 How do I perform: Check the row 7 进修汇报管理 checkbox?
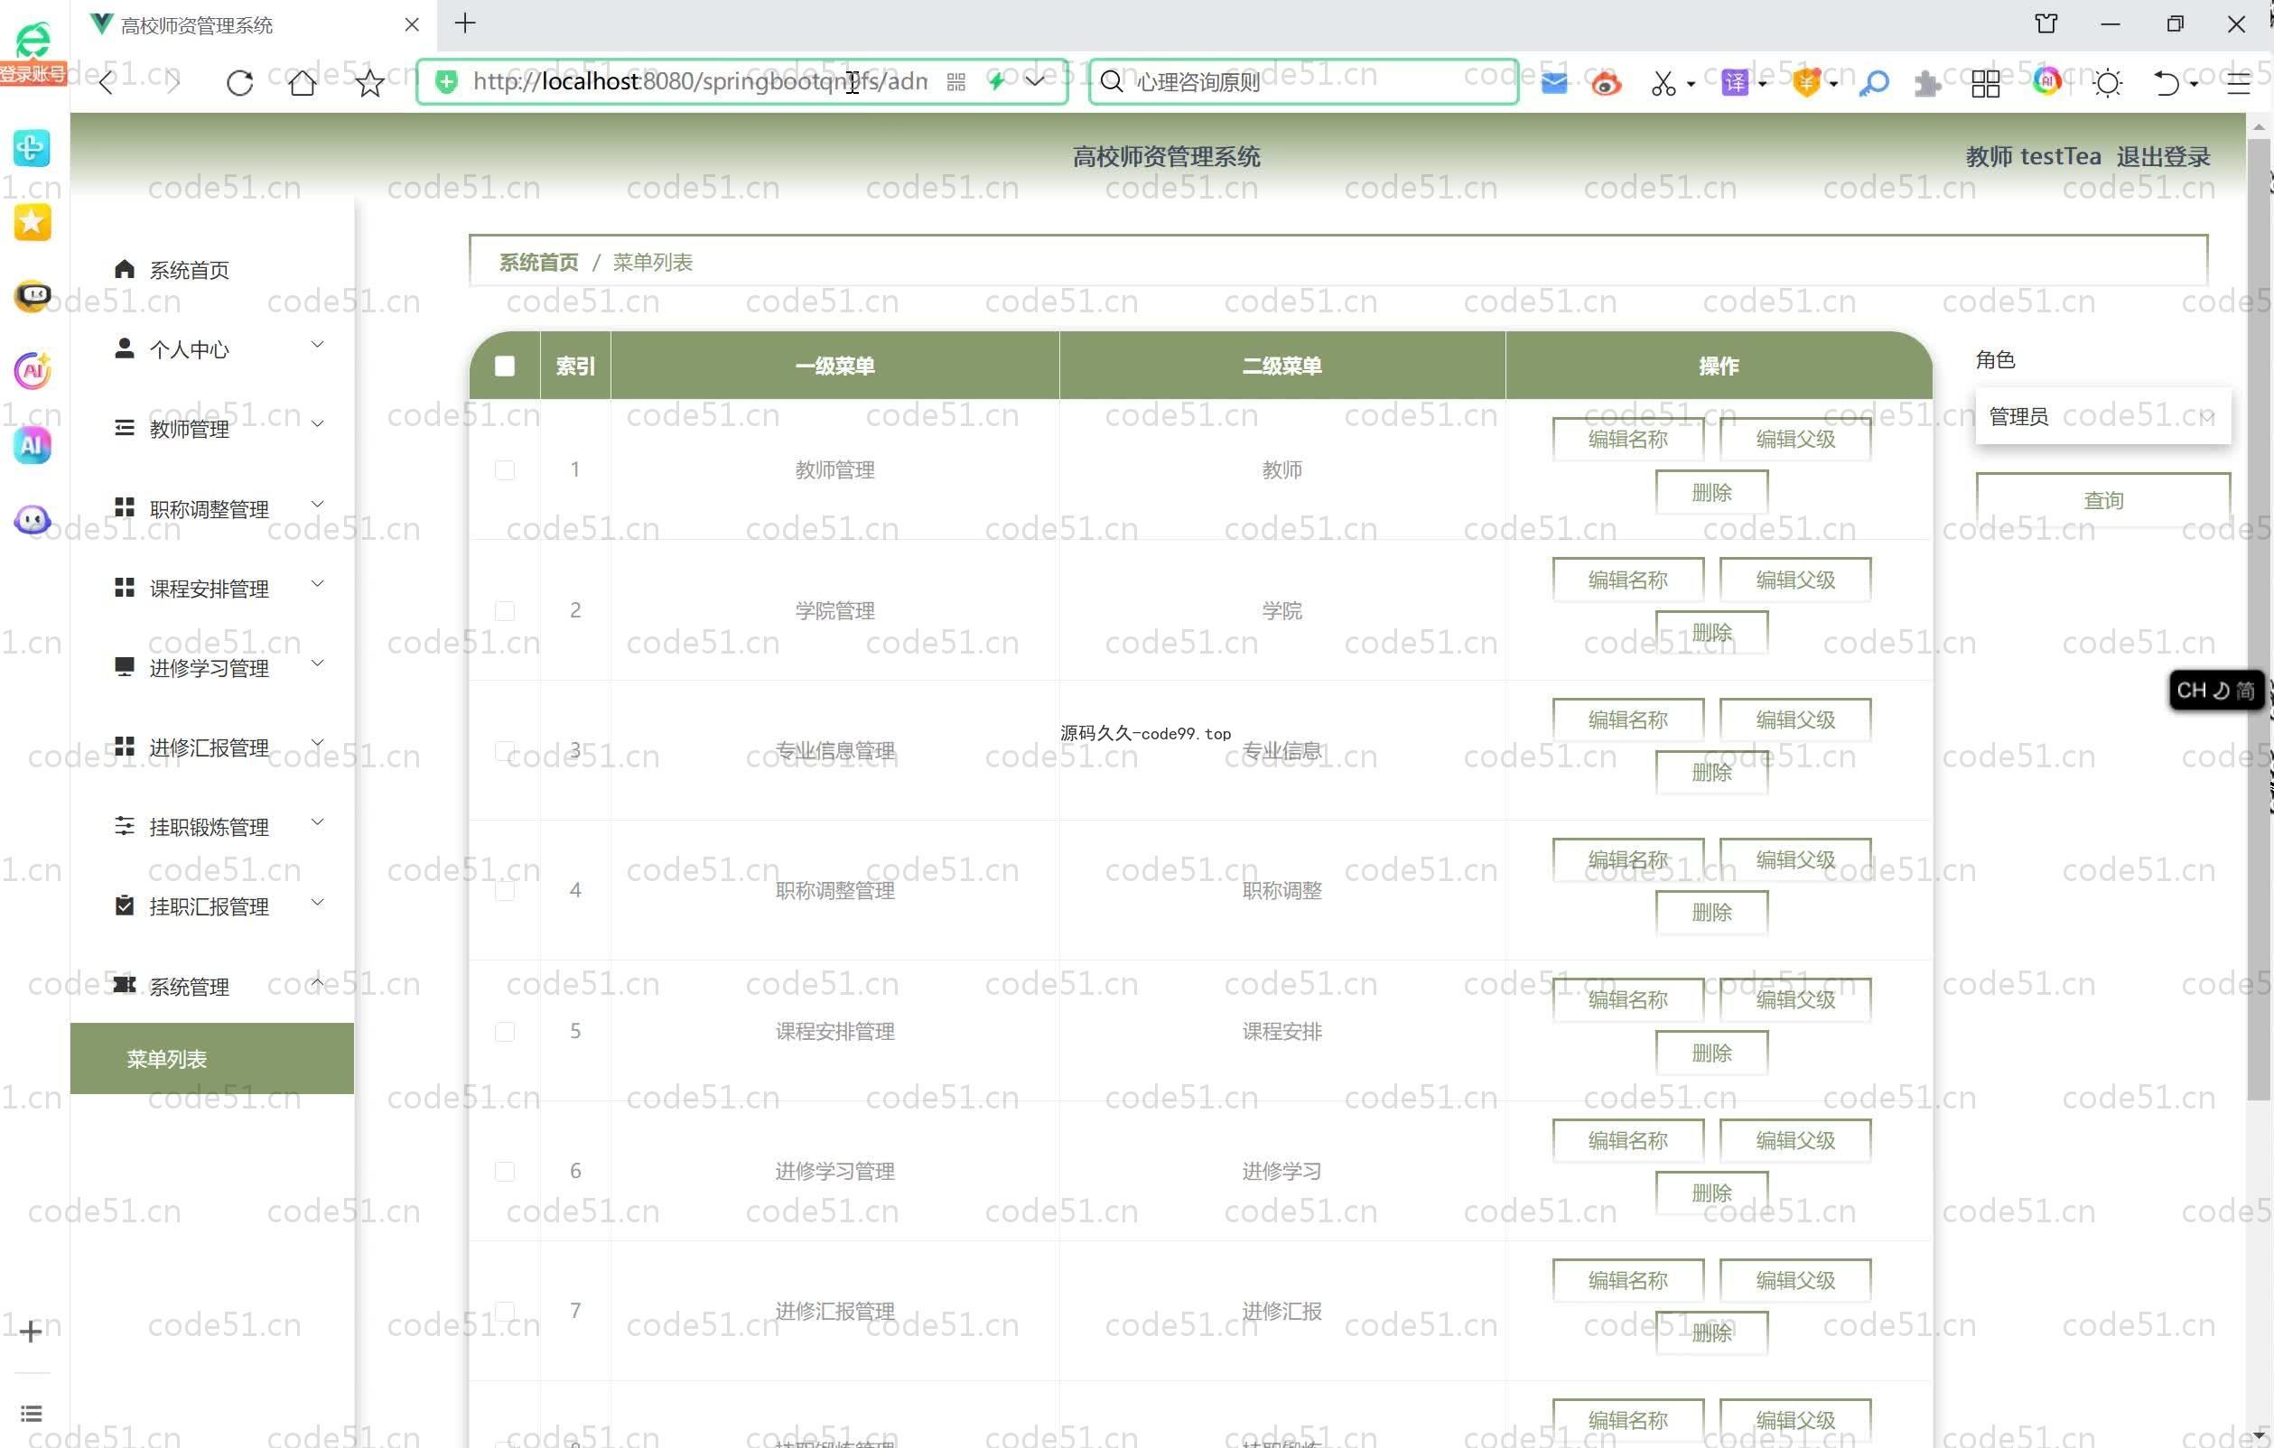coord(504,1310)
